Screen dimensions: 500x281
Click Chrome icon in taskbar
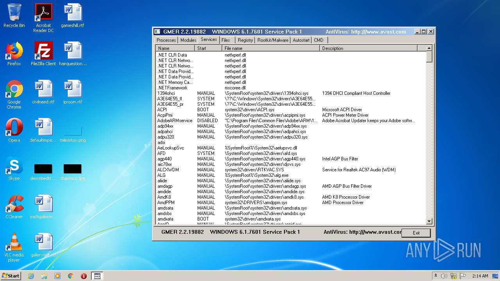pyautogui.click(x=70, y=276)
